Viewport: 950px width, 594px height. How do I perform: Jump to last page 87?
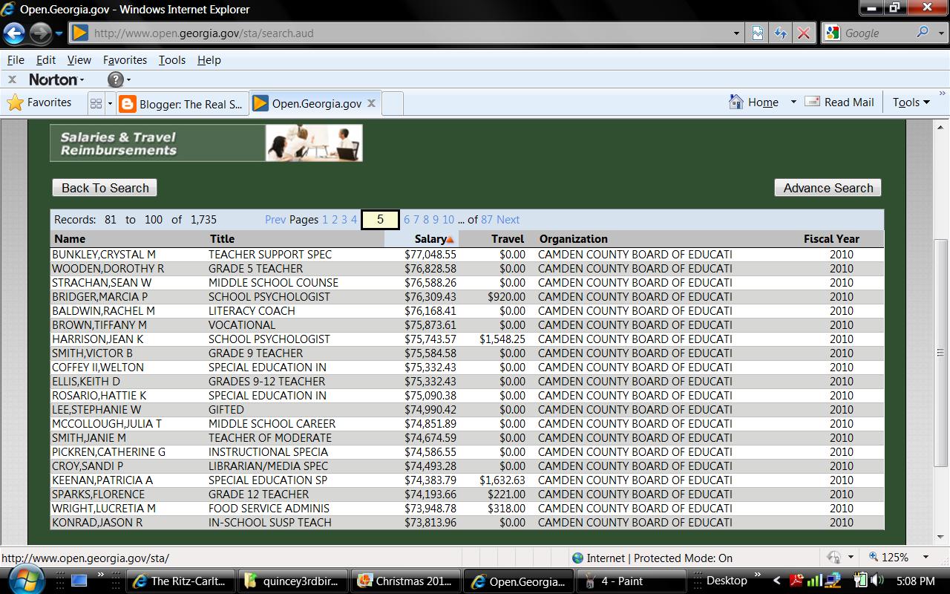[x=487, y=220]
